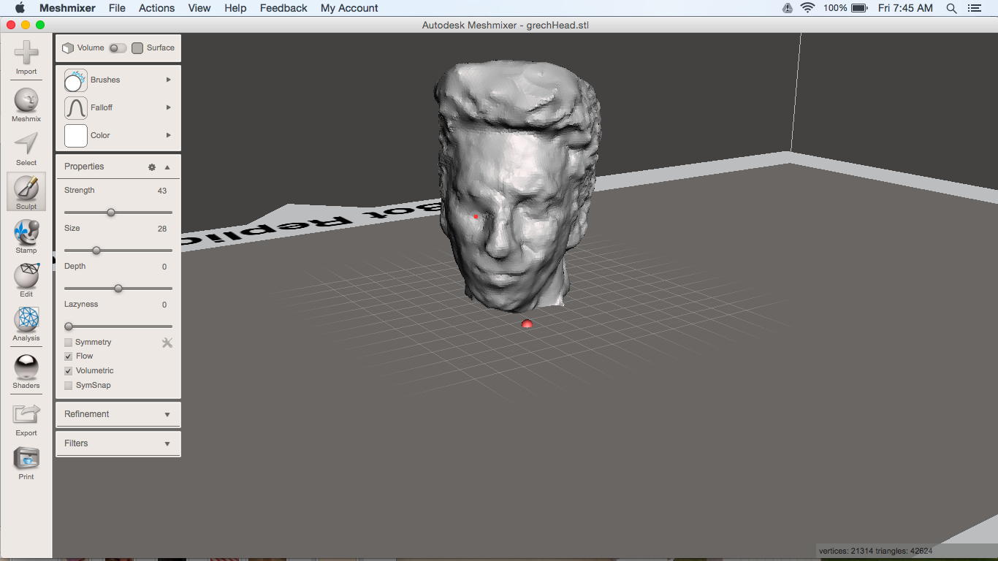Screen dimensions: 998x561
Task: Open the File menu
Action: point(117,8)
